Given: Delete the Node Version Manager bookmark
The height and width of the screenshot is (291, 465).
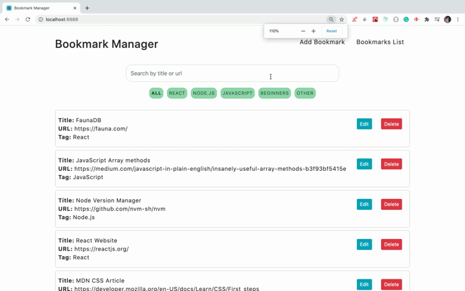Looking at the screenshot, I should click(391, 205).
